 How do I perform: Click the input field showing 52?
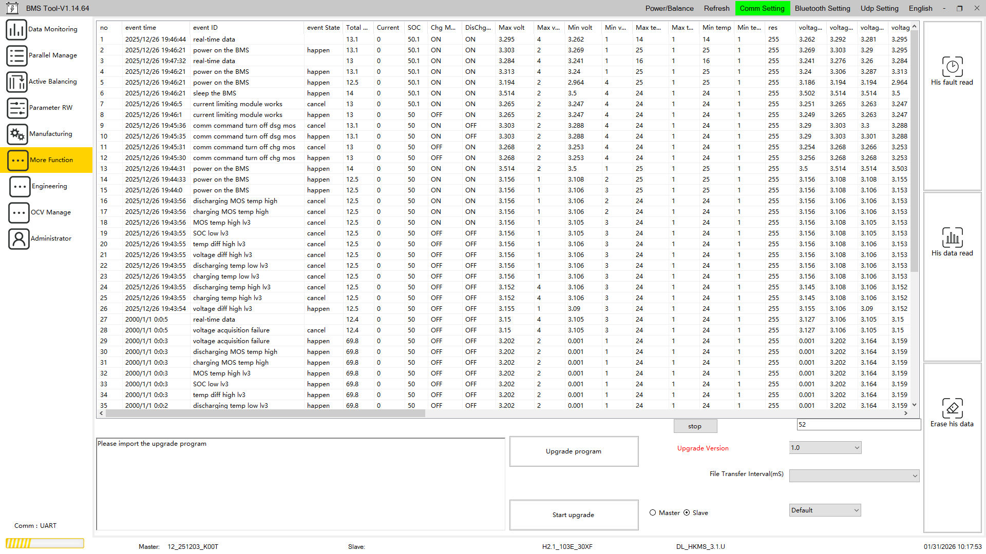(858, 425)
